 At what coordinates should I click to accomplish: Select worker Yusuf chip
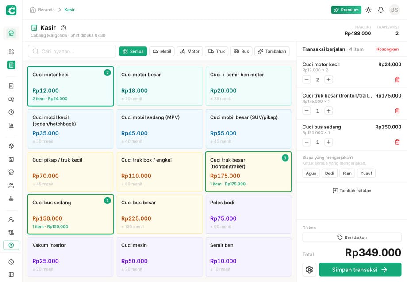[366, 173]
